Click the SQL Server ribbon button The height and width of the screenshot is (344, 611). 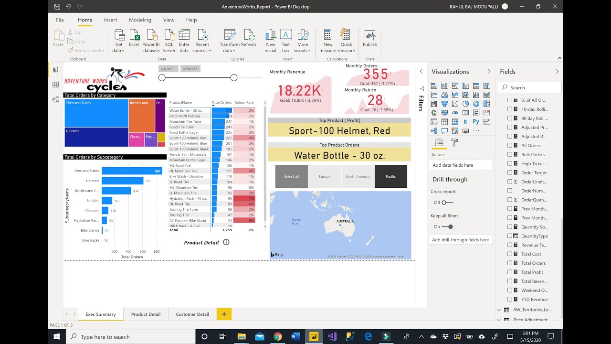[x=169, y=41]
